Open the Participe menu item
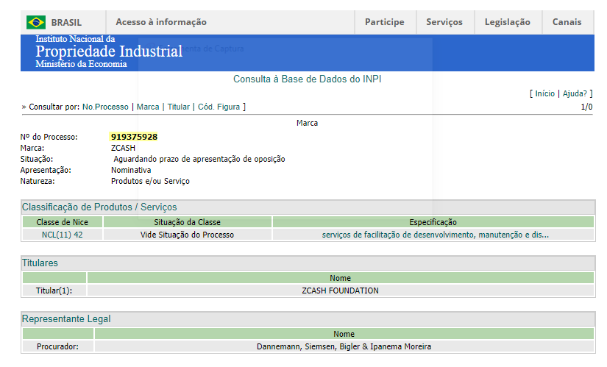Screen dimensions: 607x367 click(x=384, y=22)
